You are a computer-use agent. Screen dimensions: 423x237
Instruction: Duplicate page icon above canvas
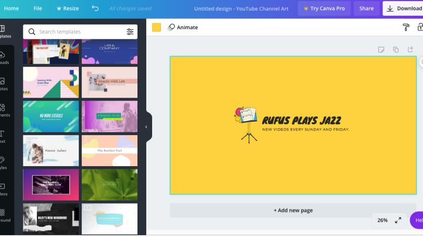coord(396,49)
